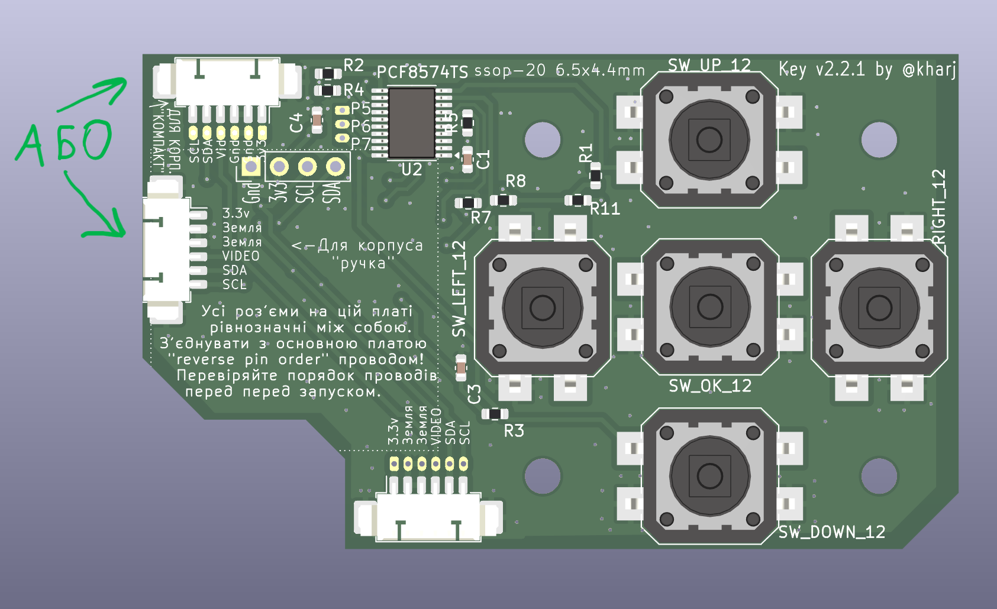997x609 pixels.
Task: Click the left-side white connector
Action: 166,251
